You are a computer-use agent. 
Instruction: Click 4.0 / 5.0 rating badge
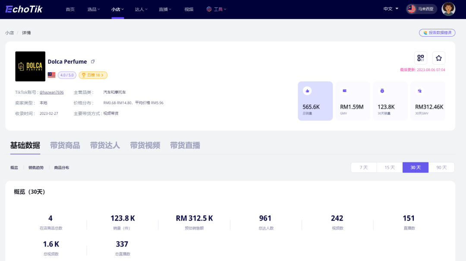(x=67, y=75)
